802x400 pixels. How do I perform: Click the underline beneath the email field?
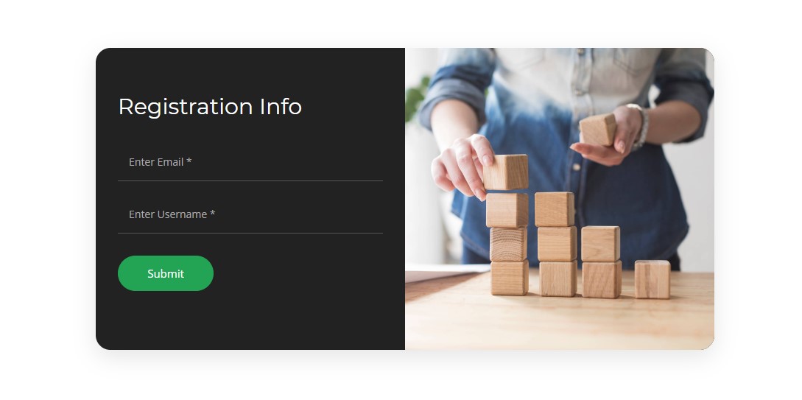250,180
